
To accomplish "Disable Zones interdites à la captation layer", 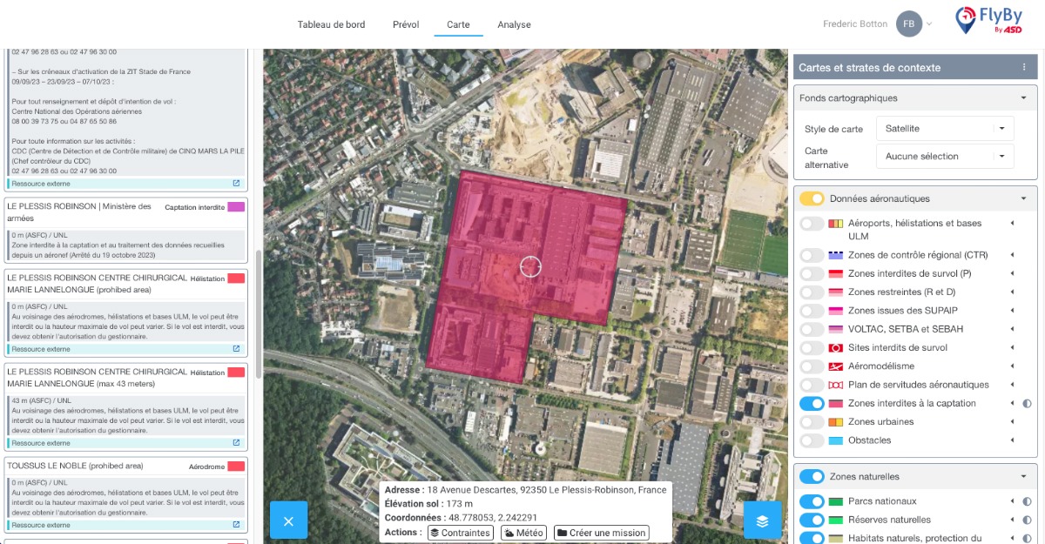I will click(x=812, y=403).
